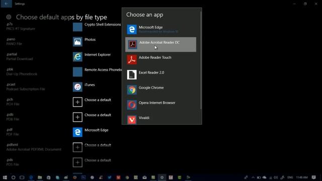Pick Adobe Reader Touch as the app

pos(160,59)
